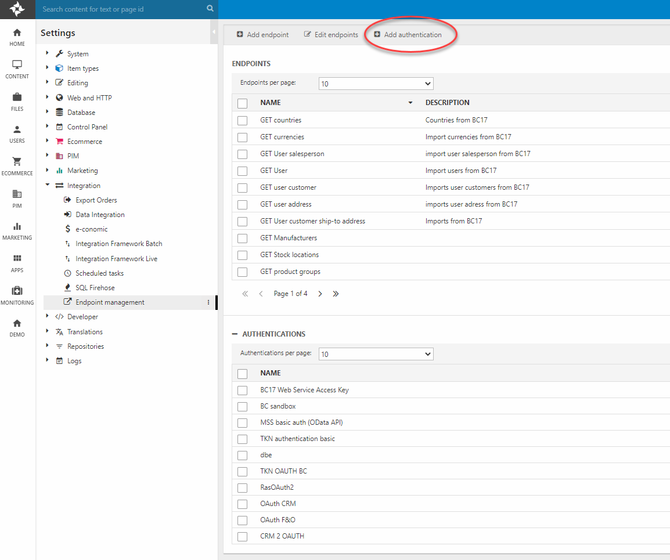Select the BC sandbox authentication checkbox
The image size is (670, 560).
tap(242, 407)
